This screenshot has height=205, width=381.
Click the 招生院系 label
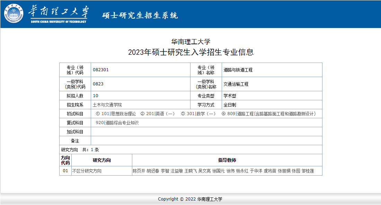pos(75,105)
